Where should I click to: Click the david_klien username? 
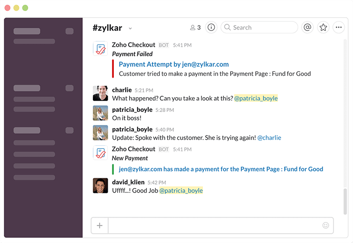pyautogui.click(x=128, y=182)
